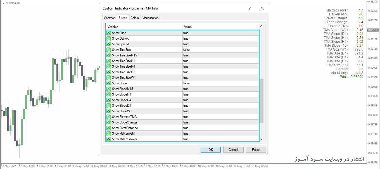This screenshot has width=380, height=169.
Task: Click the scroll down arrow in inputs list
Action: [x=262, y=139]
